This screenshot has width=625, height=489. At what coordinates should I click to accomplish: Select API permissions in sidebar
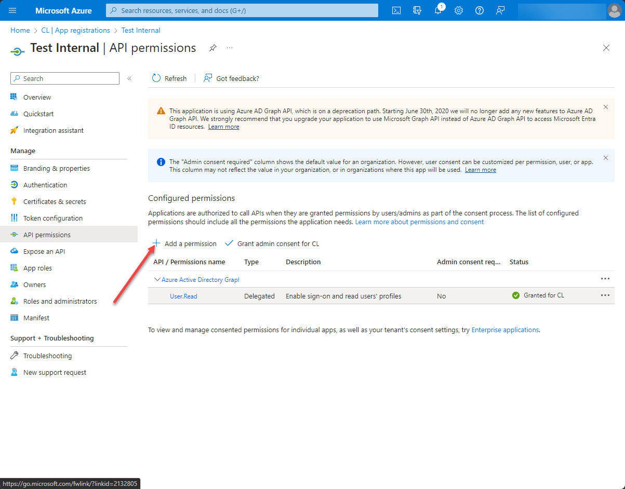69,235
